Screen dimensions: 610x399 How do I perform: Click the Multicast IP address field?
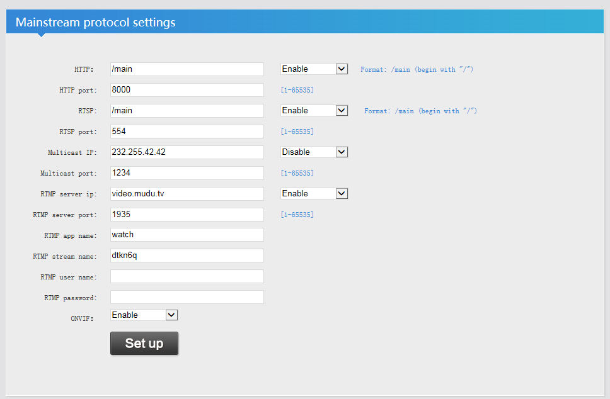(x=187, y=152)
